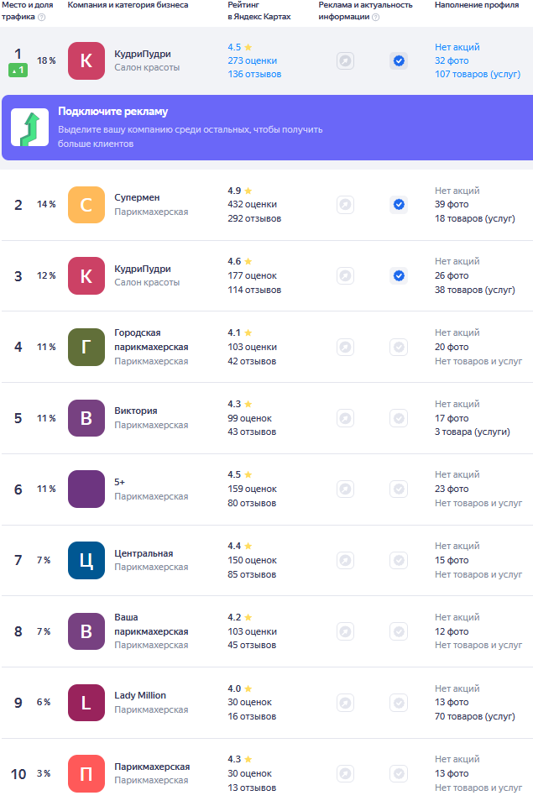Click the company name 'Виктория'

(x=136, y=411)
